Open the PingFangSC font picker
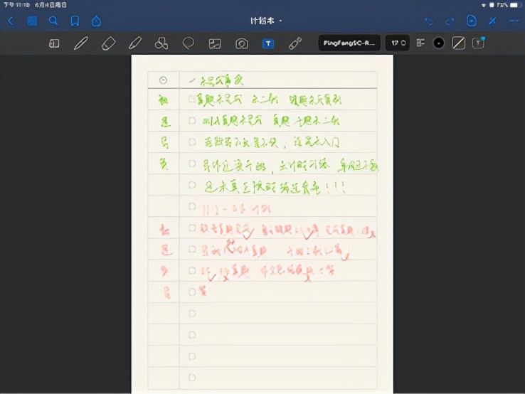Viewport: 525px width, 394px height. (x=349, y=43)
